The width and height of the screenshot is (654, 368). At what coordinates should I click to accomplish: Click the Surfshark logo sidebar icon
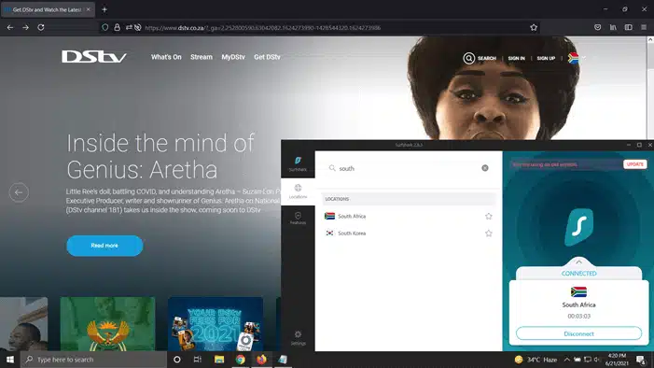click(x=298, y=163)
